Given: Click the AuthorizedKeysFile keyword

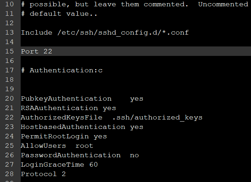Looking at the screenshot, I should tap(62, 117).
